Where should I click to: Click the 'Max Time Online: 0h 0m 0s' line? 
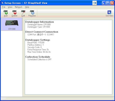(39, 52)
